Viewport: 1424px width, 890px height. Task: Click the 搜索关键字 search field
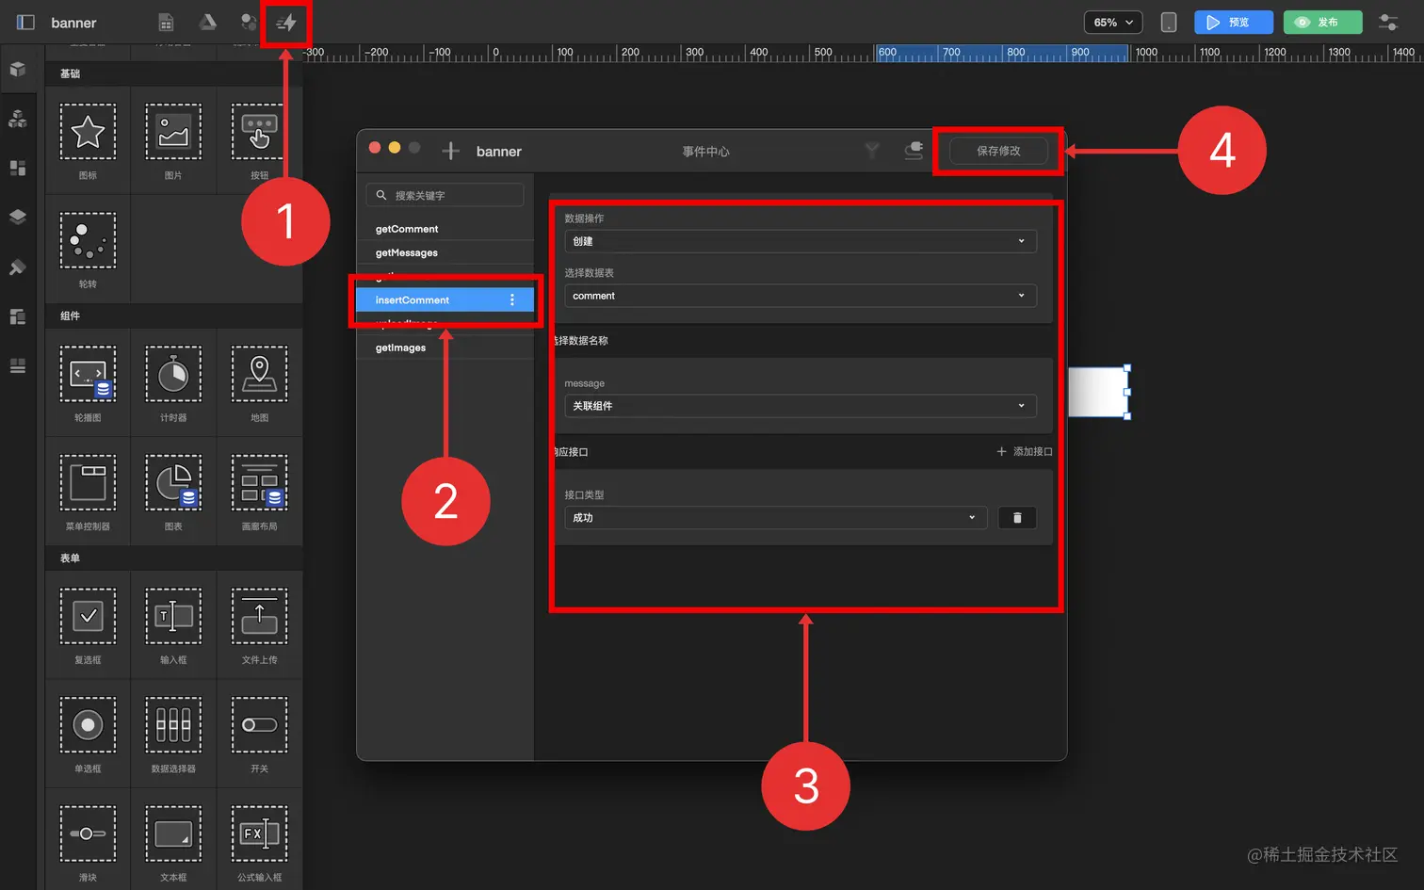(x=445, y=195)
